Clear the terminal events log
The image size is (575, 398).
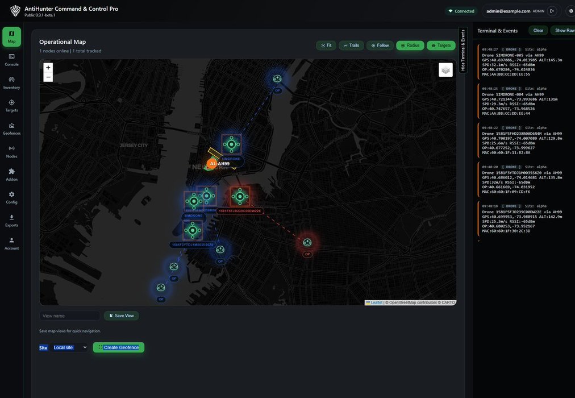(537, 31)
